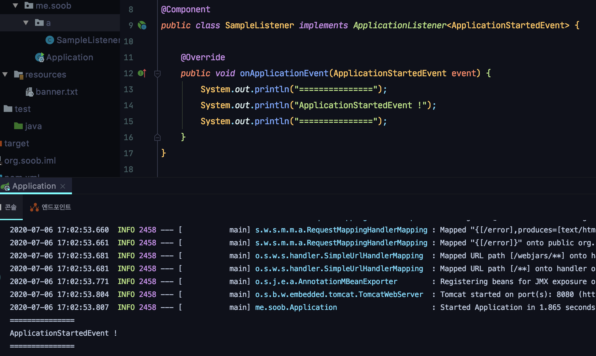The image size is (596, 356).
Task: Collapse the me.soob package node
Action: [15, 6]
